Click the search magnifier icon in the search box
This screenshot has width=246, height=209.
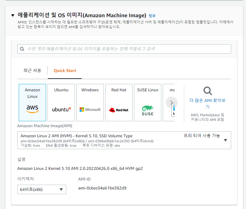(22, 49)
